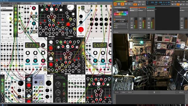The image size is (188, 106).
Task: Open the Bitwig Edit menu
Action: click(x=176, y=2)
